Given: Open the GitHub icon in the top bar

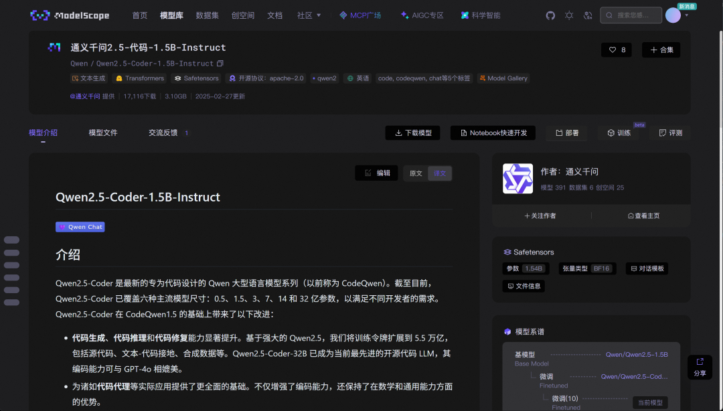Looking at the screenshot, I should [x=550, y=15].
